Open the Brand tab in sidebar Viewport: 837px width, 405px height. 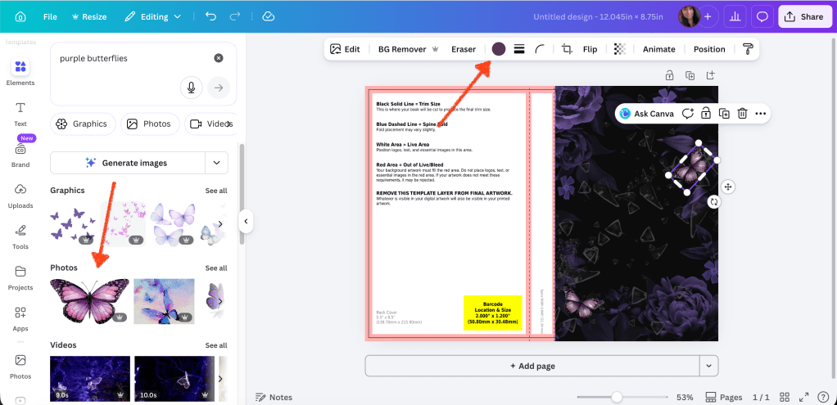[20, 154]
